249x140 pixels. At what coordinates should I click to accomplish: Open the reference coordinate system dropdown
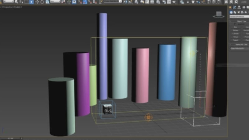(x=55, y=2)
